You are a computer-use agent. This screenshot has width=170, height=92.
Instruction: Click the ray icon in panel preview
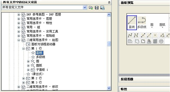pos(149,35)
